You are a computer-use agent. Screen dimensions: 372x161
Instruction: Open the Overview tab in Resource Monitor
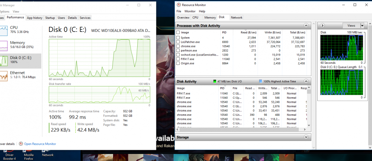click(183, 17)
